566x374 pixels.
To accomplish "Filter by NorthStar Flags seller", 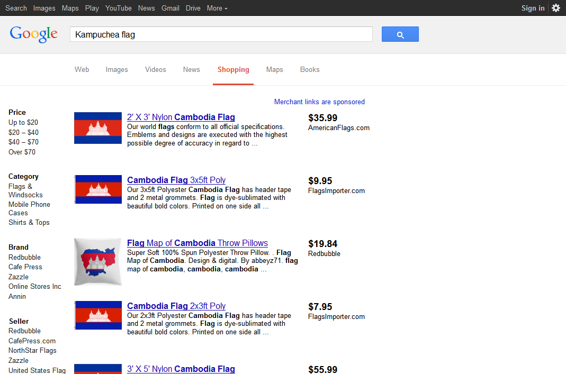I will point(32,351).
